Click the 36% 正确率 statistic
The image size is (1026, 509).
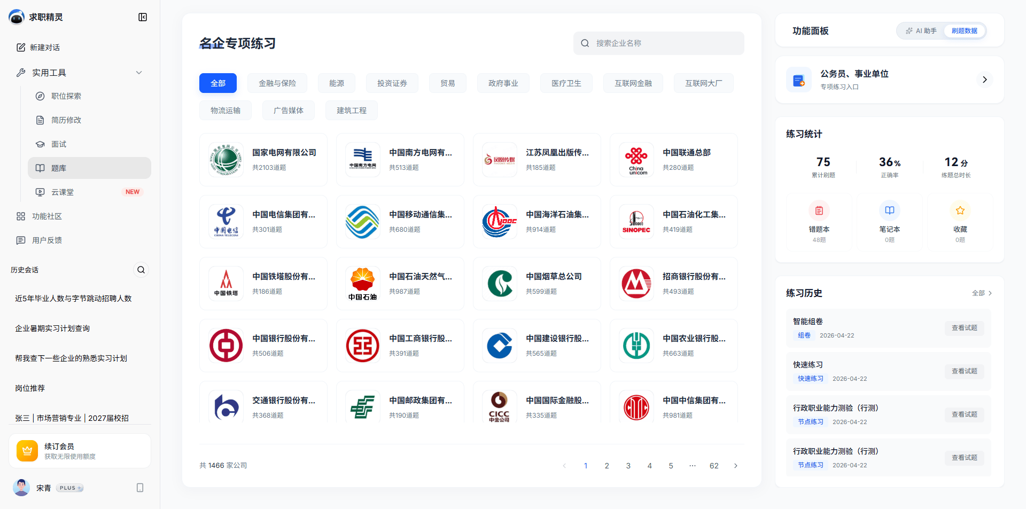click(x=890, y=167)
